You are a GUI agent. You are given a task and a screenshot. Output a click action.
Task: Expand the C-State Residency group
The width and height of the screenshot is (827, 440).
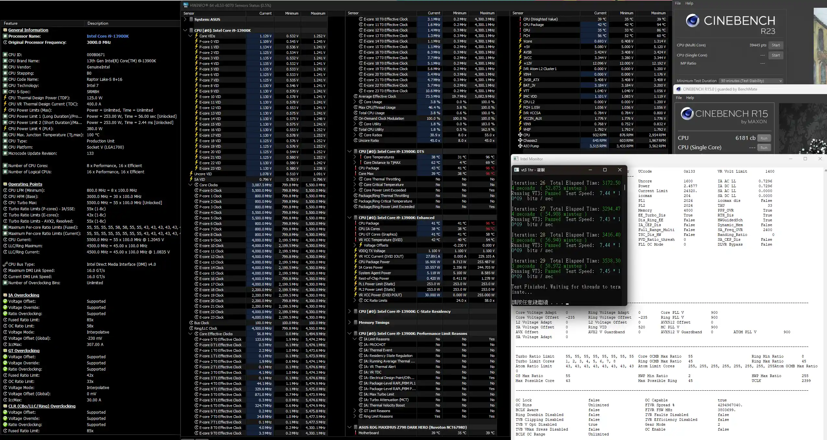349,312
